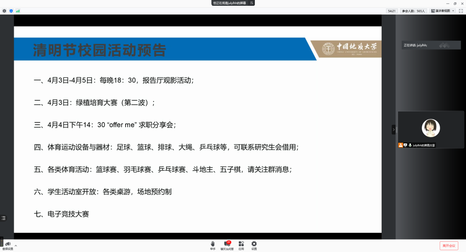Toggle the left-edge list panel icon
Image resolution: width=466 pixels, height=252 pixels.
[x=3, y=218]
